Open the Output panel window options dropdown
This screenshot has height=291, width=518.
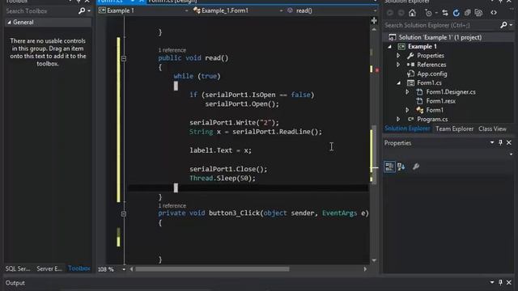(492, 282)
